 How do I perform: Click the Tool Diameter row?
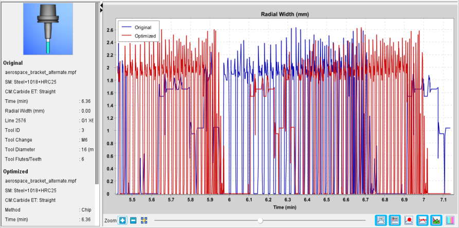click(x=49, y=150)
